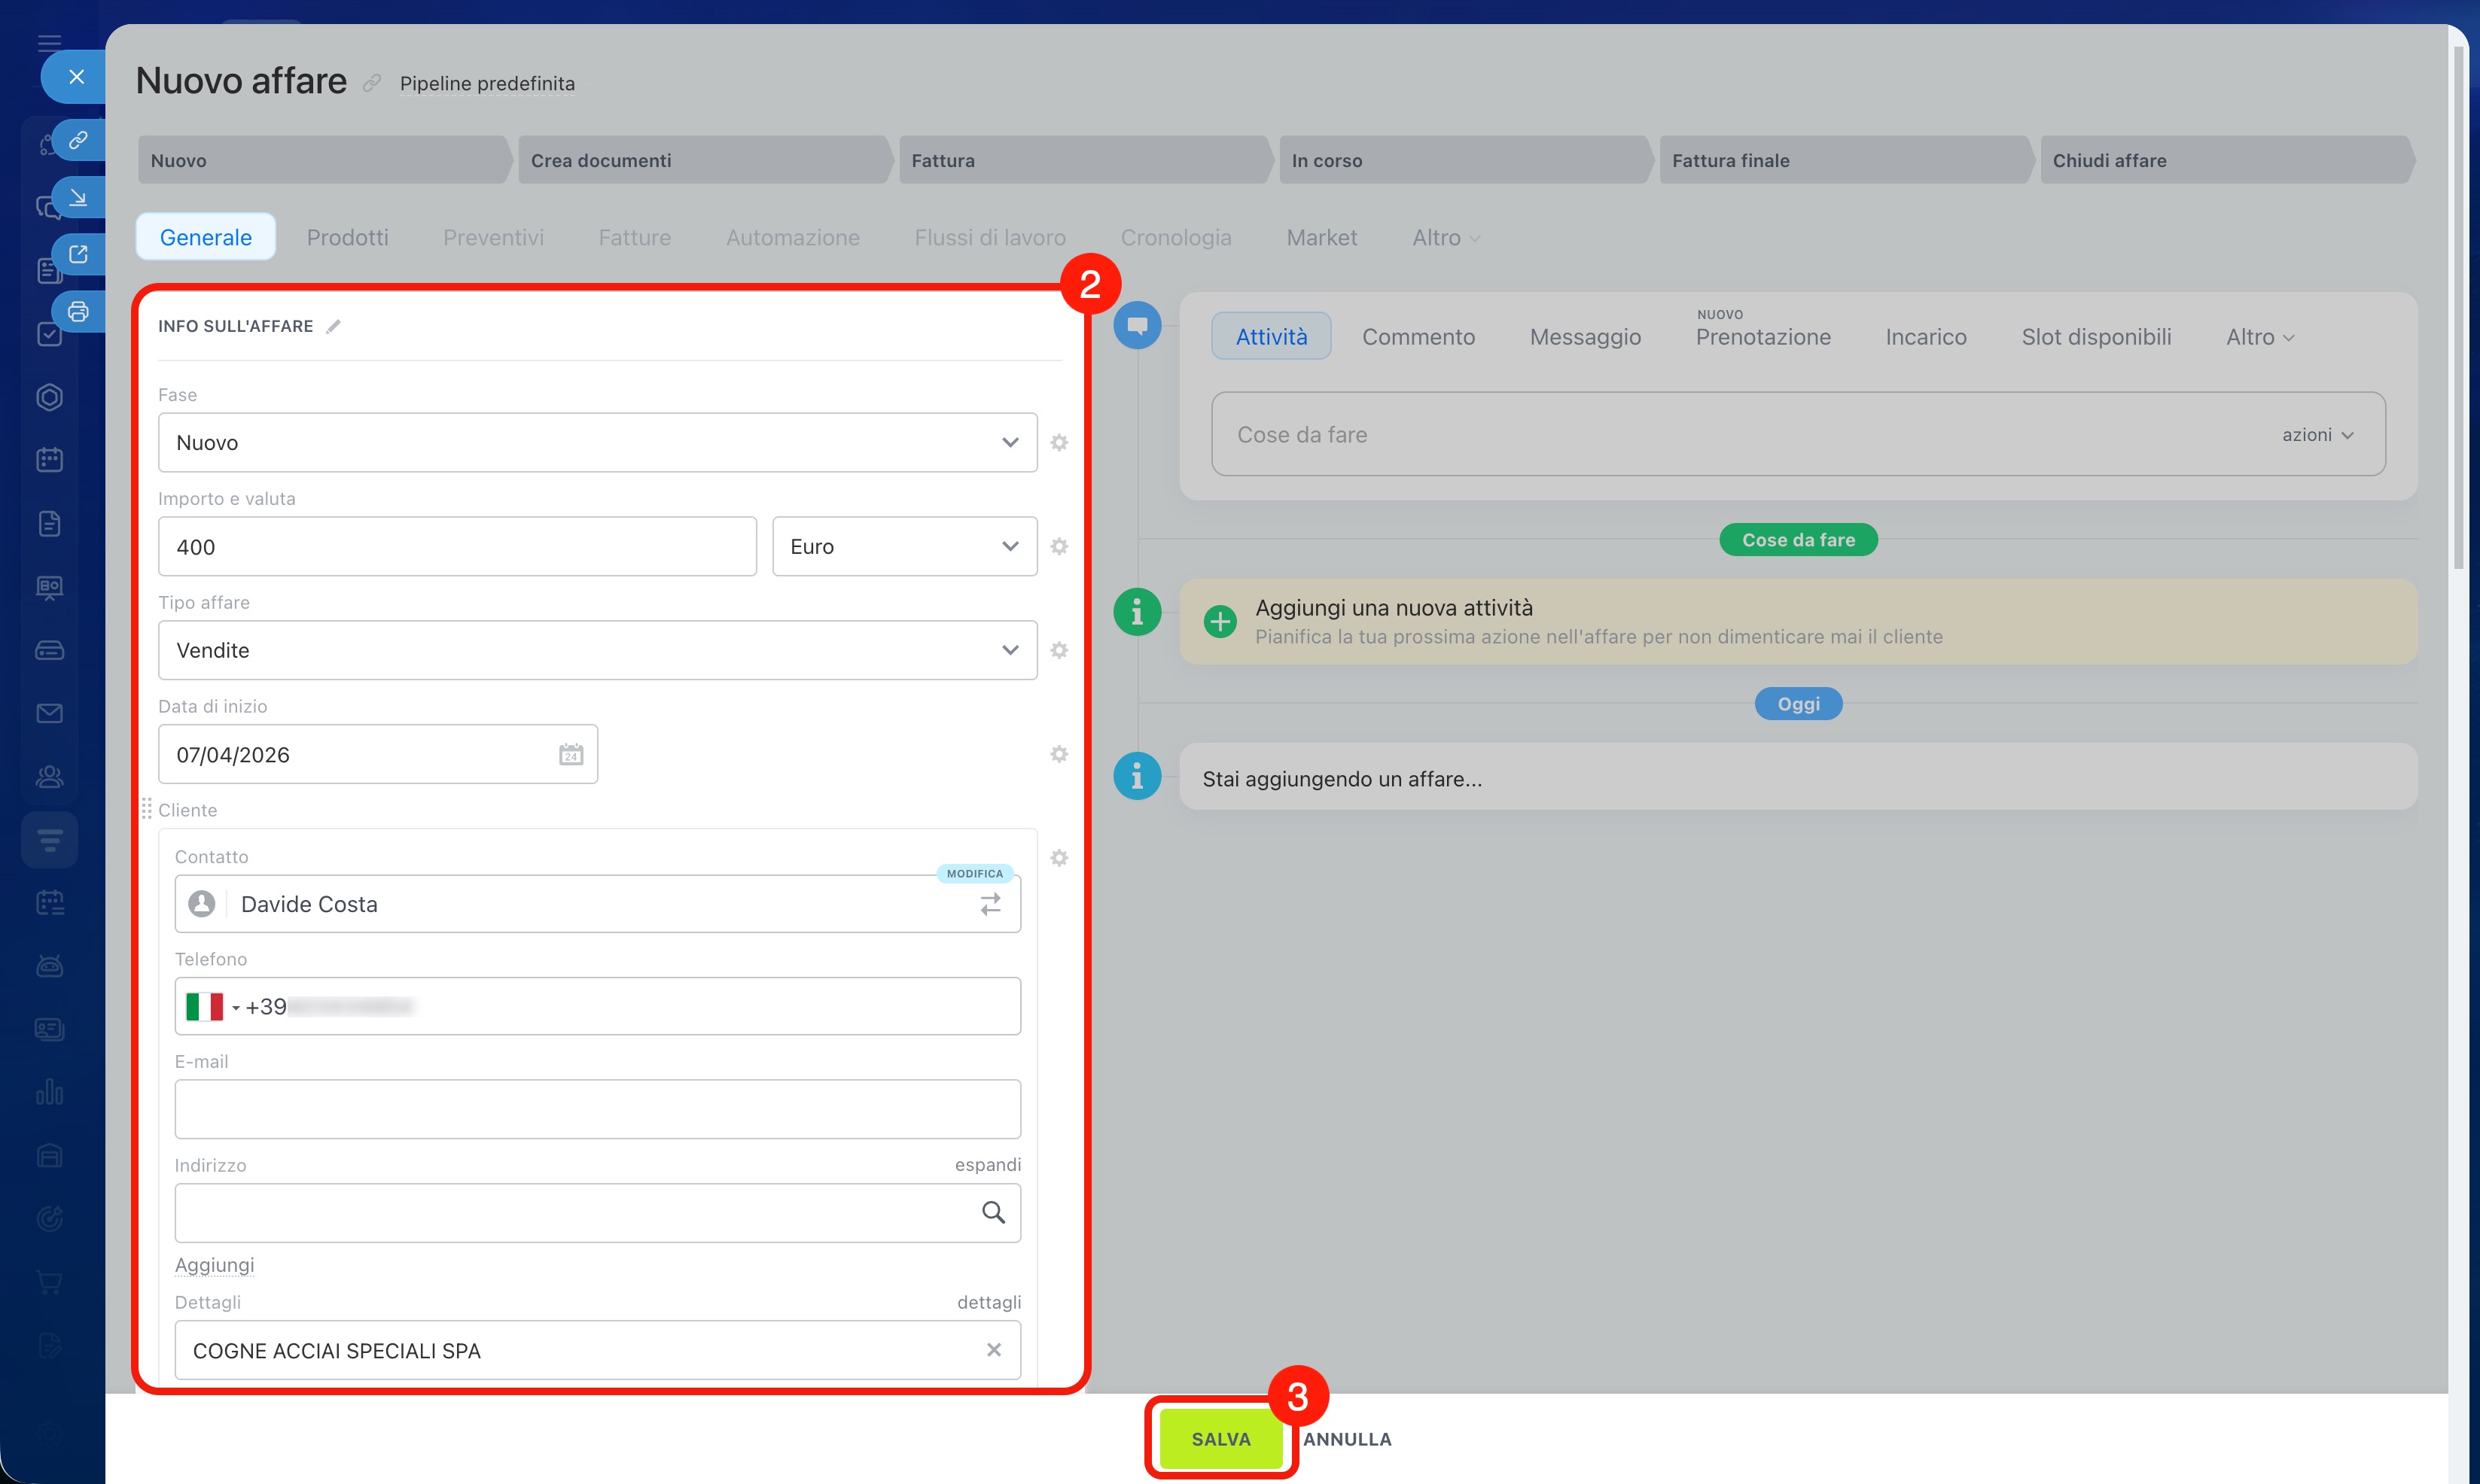The height and width of the screenshot is (1484, 2480).
Task: Click the swap contact arrows icon for Davide Costa
Action: tap(989, 904)
